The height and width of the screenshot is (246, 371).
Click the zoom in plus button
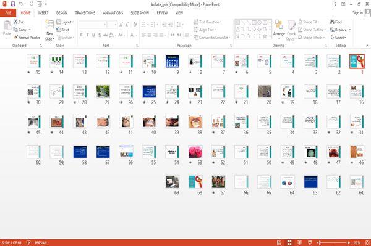click(348, 242)
